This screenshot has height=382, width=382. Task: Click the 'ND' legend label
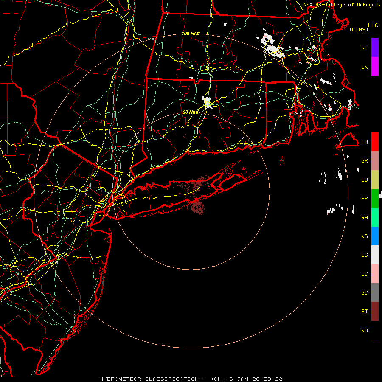364,331
